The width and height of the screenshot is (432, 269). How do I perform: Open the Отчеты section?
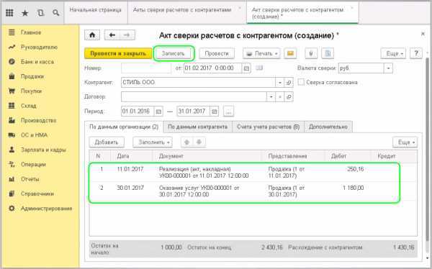point(30,179)
